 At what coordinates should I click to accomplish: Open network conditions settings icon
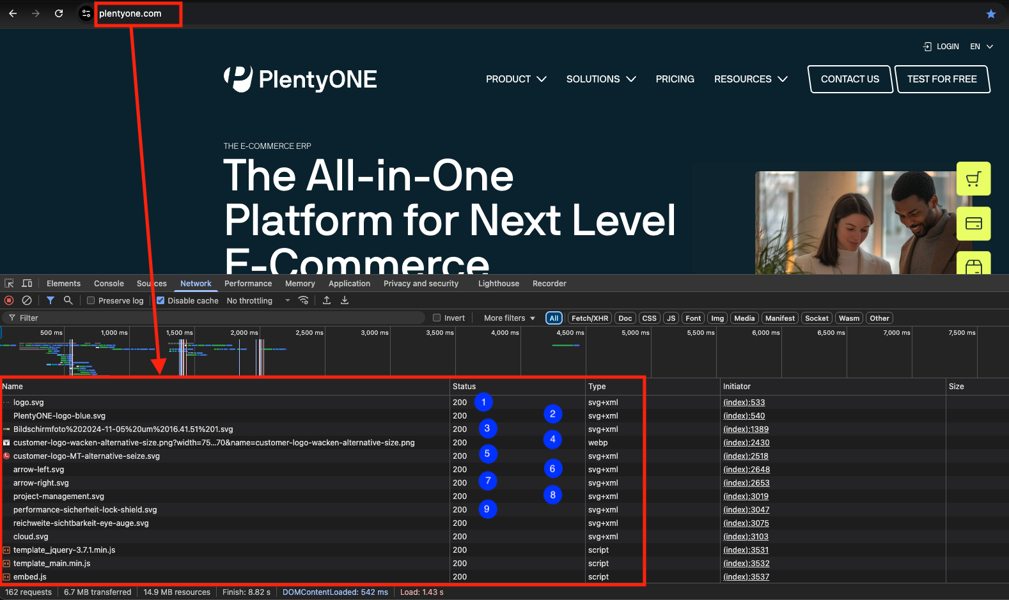(x=304, y=300)
